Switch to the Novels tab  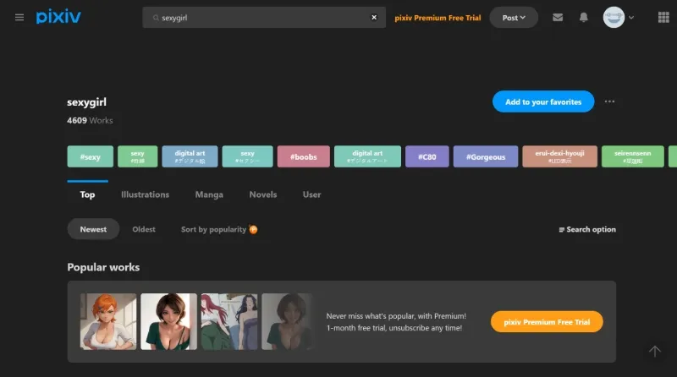(x=263, y=194)
